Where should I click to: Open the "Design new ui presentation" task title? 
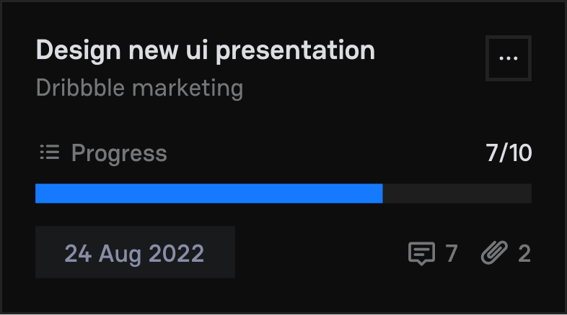(x=206, y=50)
